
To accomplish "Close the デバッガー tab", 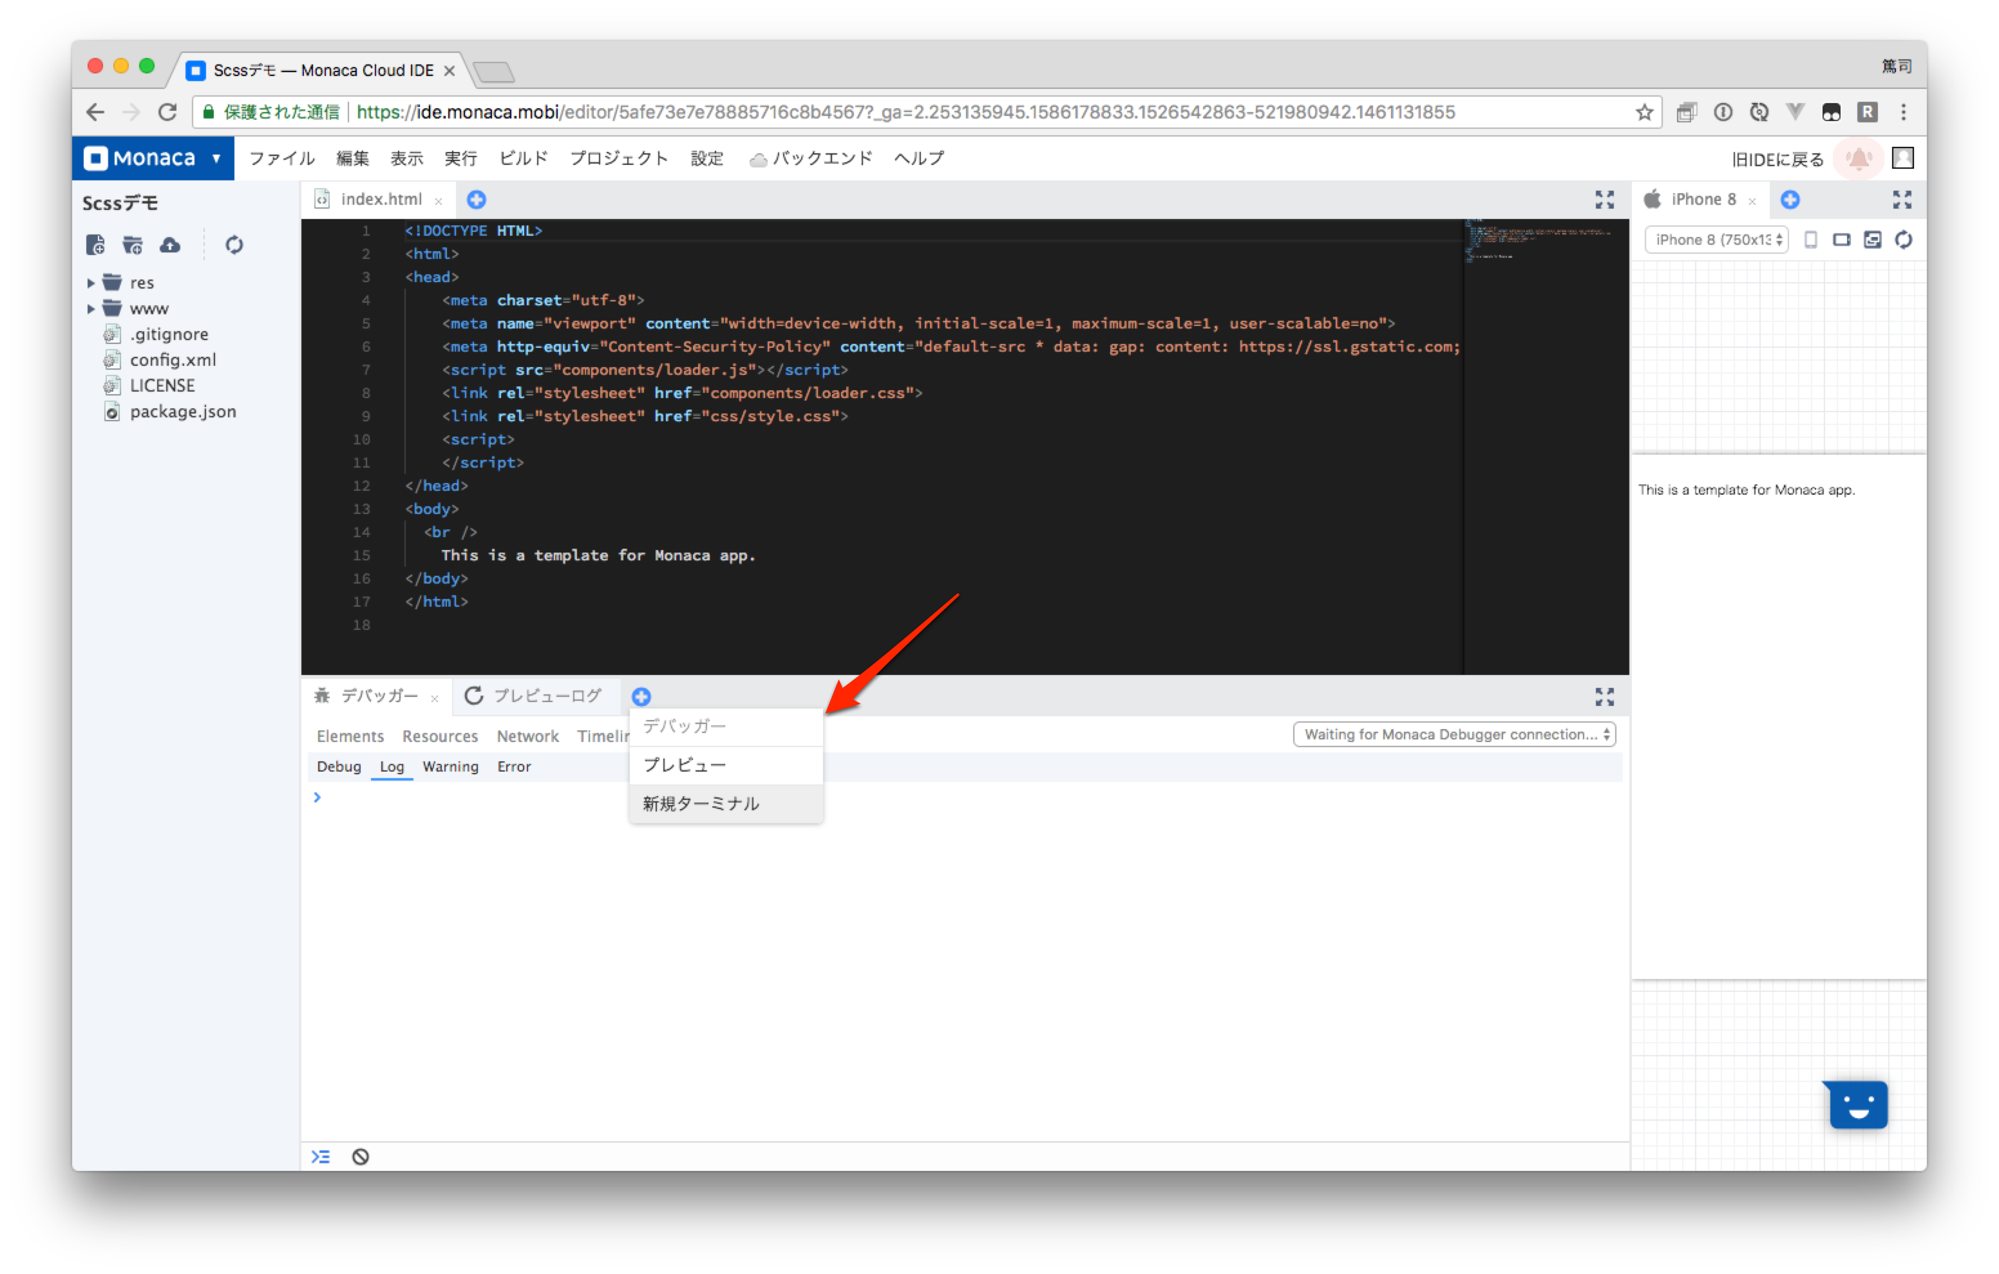I will 434,698.
